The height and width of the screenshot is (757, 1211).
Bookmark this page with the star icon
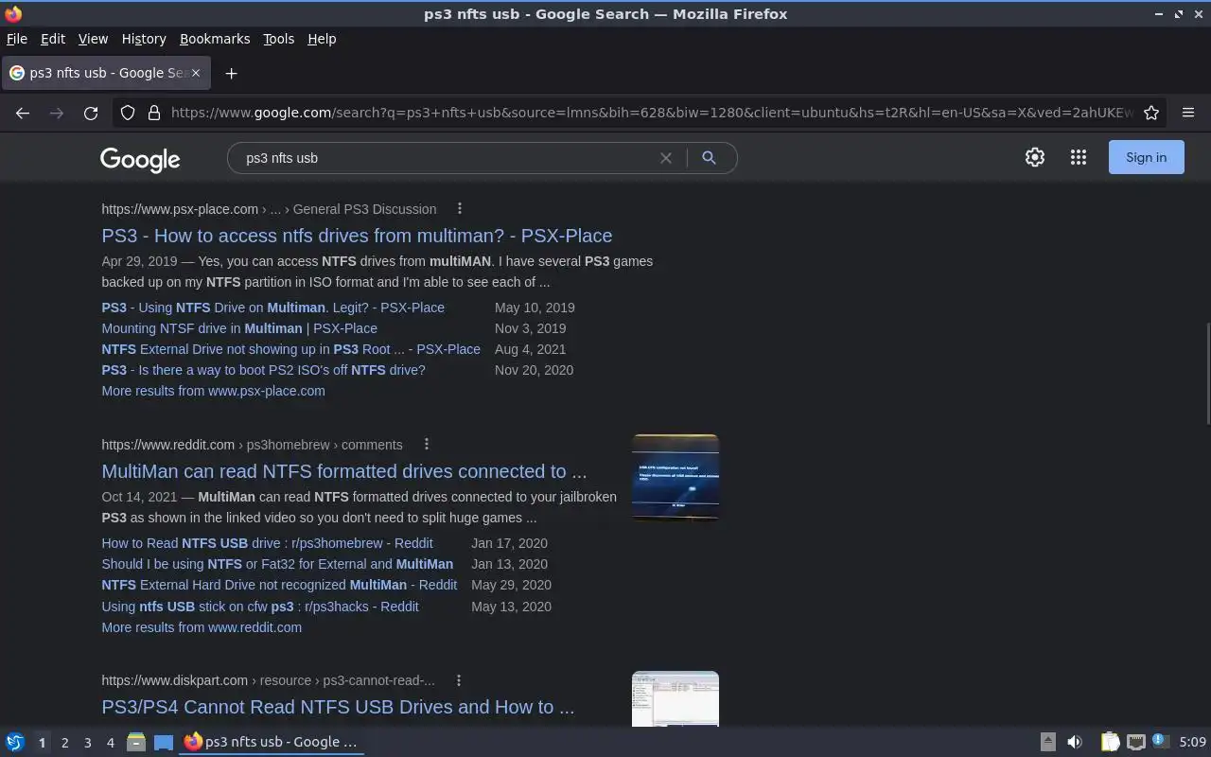(x=1151, y=113)
